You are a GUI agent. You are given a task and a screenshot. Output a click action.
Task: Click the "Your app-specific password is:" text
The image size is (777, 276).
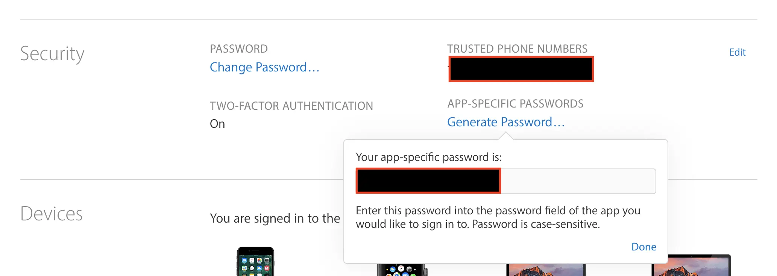coord(429,157)
